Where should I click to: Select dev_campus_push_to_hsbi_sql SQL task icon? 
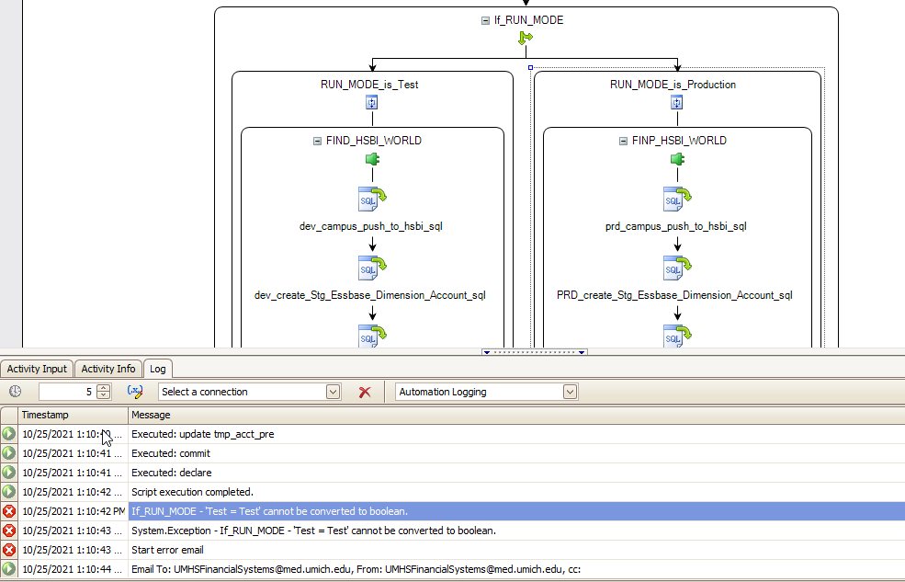(x=372, y=200)
